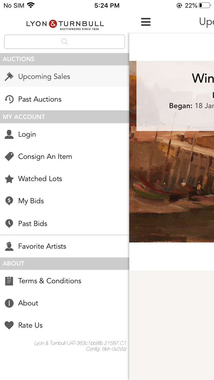
Task: Tap the history clock icon for Past Auctions
Action: tap(9, 99)
